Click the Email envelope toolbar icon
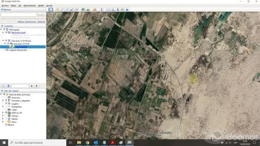This screenshot has height=146, width=260. tap(108, 9)
